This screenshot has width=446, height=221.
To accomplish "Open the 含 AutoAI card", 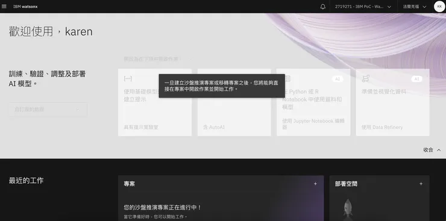I will point(234,102).
